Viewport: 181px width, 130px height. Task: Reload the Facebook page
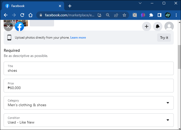(22, 15)
